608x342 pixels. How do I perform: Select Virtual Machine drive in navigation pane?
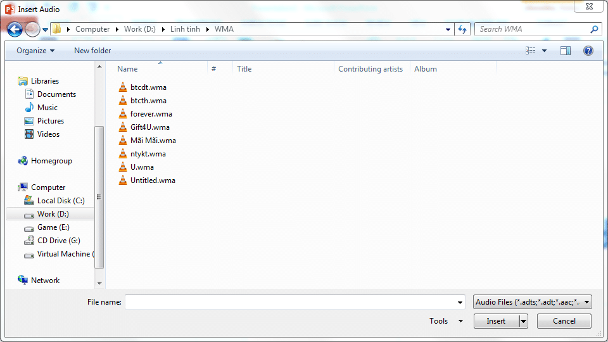65,254
